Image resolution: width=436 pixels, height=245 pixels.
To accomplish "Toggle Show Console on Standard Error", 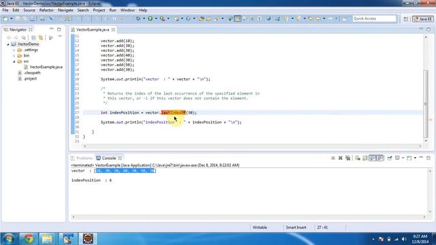I will 380,158.
